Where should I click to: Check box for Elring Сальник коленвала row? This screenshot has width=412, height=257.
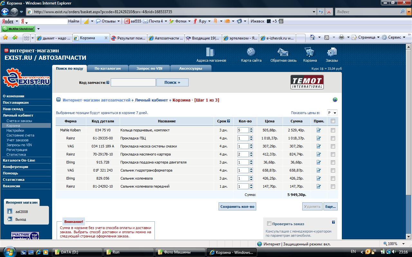tap(333, 178)
